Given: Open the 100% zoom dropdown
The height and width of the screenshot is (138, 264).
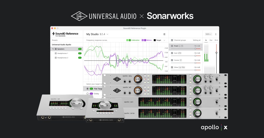Looking at the screenshot, I should [209, 34].
